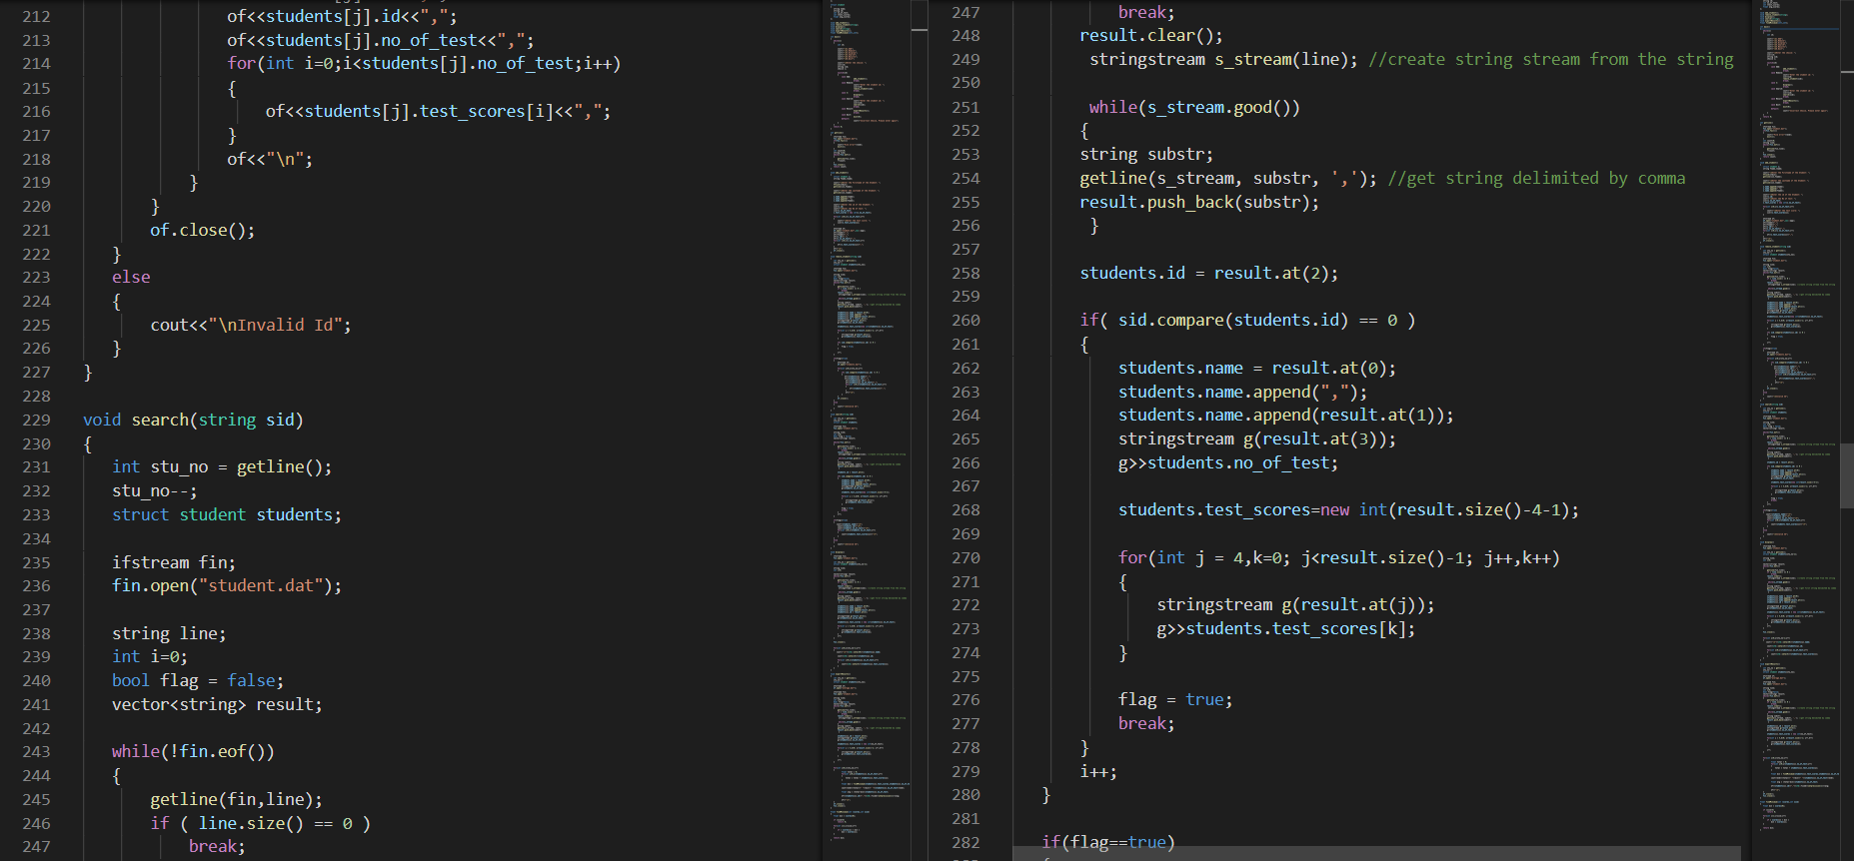The image size is (1854, 861).
Task: Click 'int stu_no = getline();' line
Action: point(222,466)
